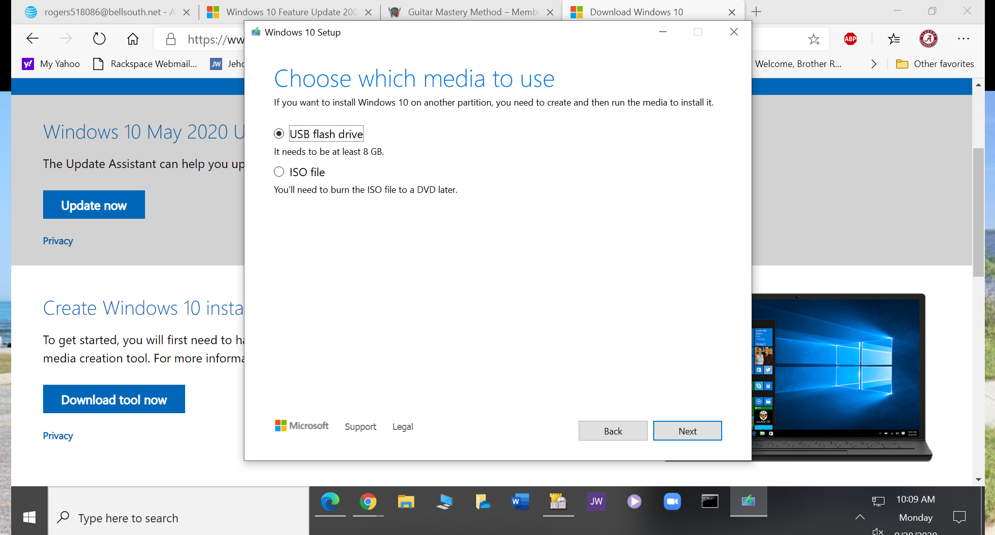This screenshot has width=995, height=535.
Task: Click the Next button in Setup
Action: tap(687, 431)
